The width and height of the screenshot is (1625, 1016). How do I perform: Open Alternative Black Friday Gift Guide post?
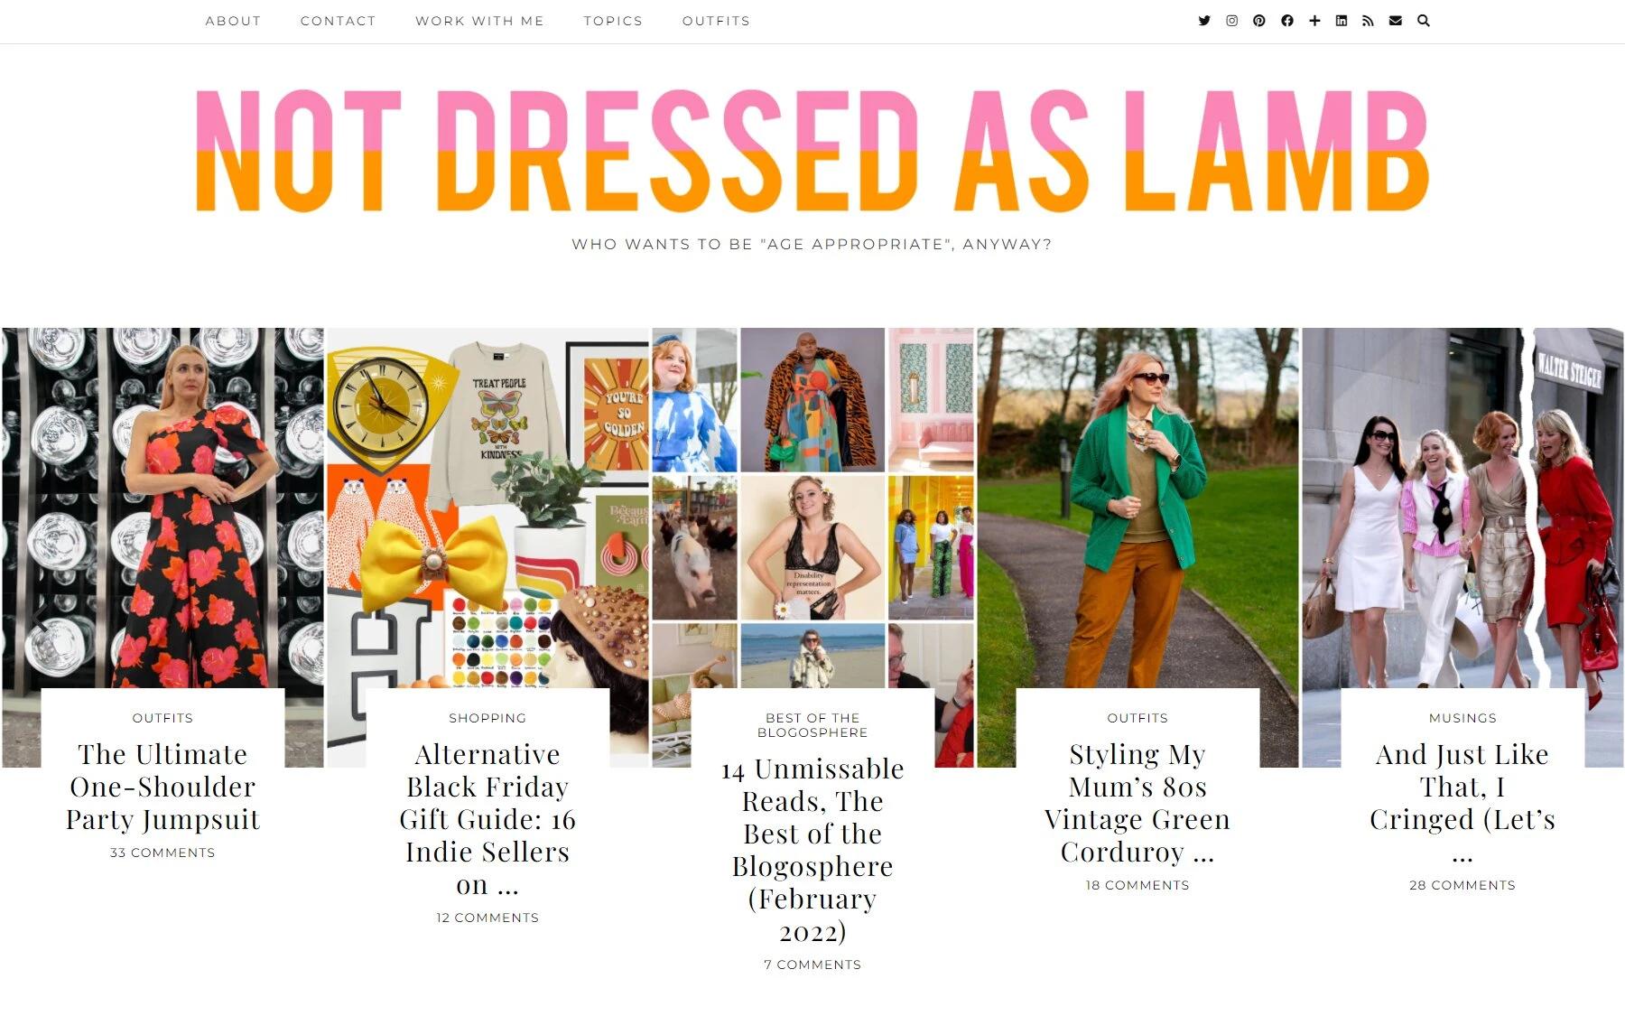point(487,819)
